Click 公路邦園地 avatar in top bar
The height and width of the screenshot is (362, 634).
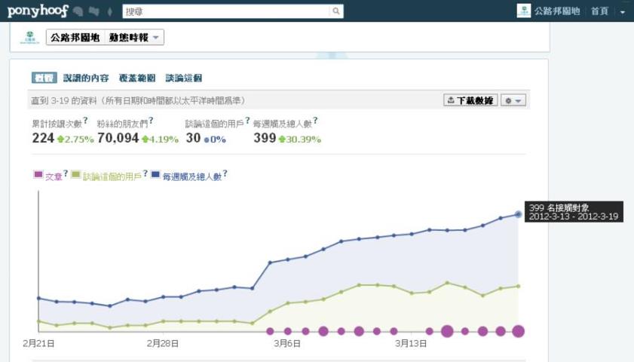click(x=523, y=11)
